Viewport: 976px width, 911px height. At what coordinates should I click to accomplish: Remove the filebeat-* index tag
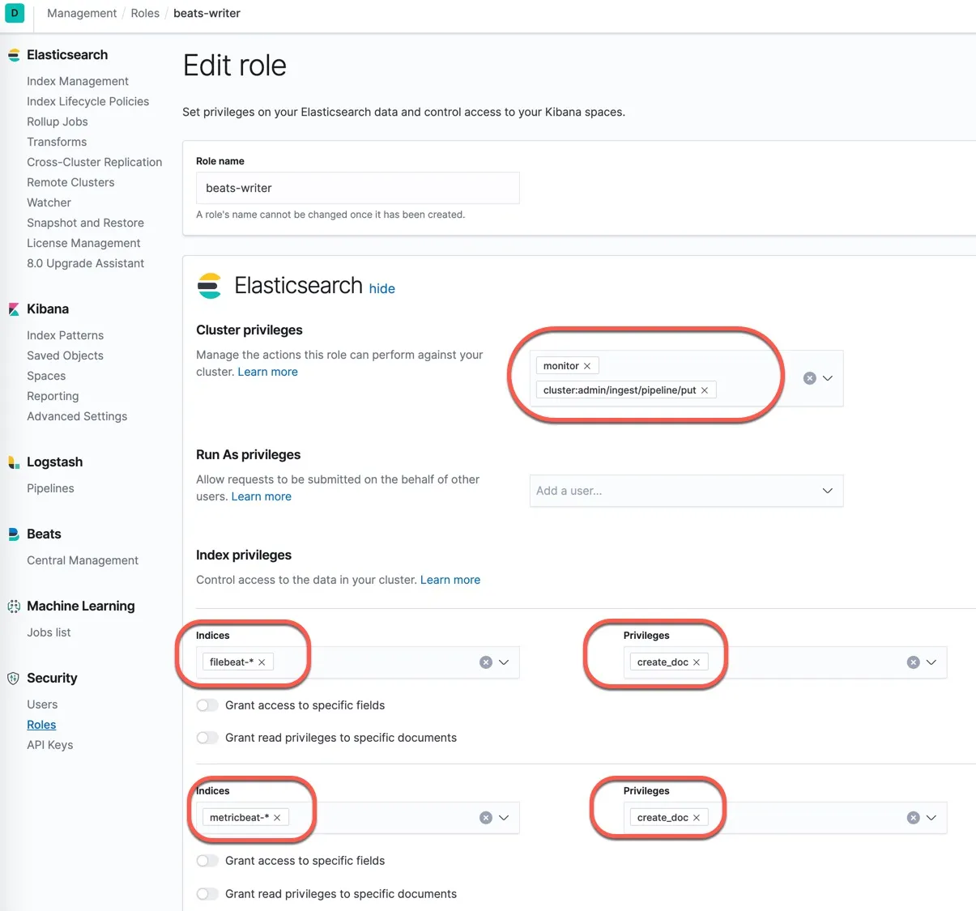click(262, 662)
